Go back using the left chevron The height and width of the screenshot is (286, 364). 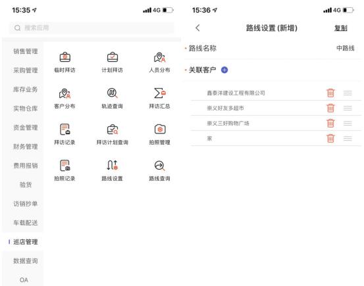click(x=197, y=28)
